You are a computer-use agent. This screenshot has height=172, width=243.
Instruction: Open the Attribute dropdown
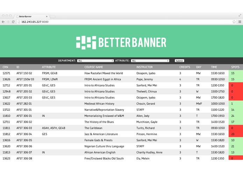tap(150, 61)
